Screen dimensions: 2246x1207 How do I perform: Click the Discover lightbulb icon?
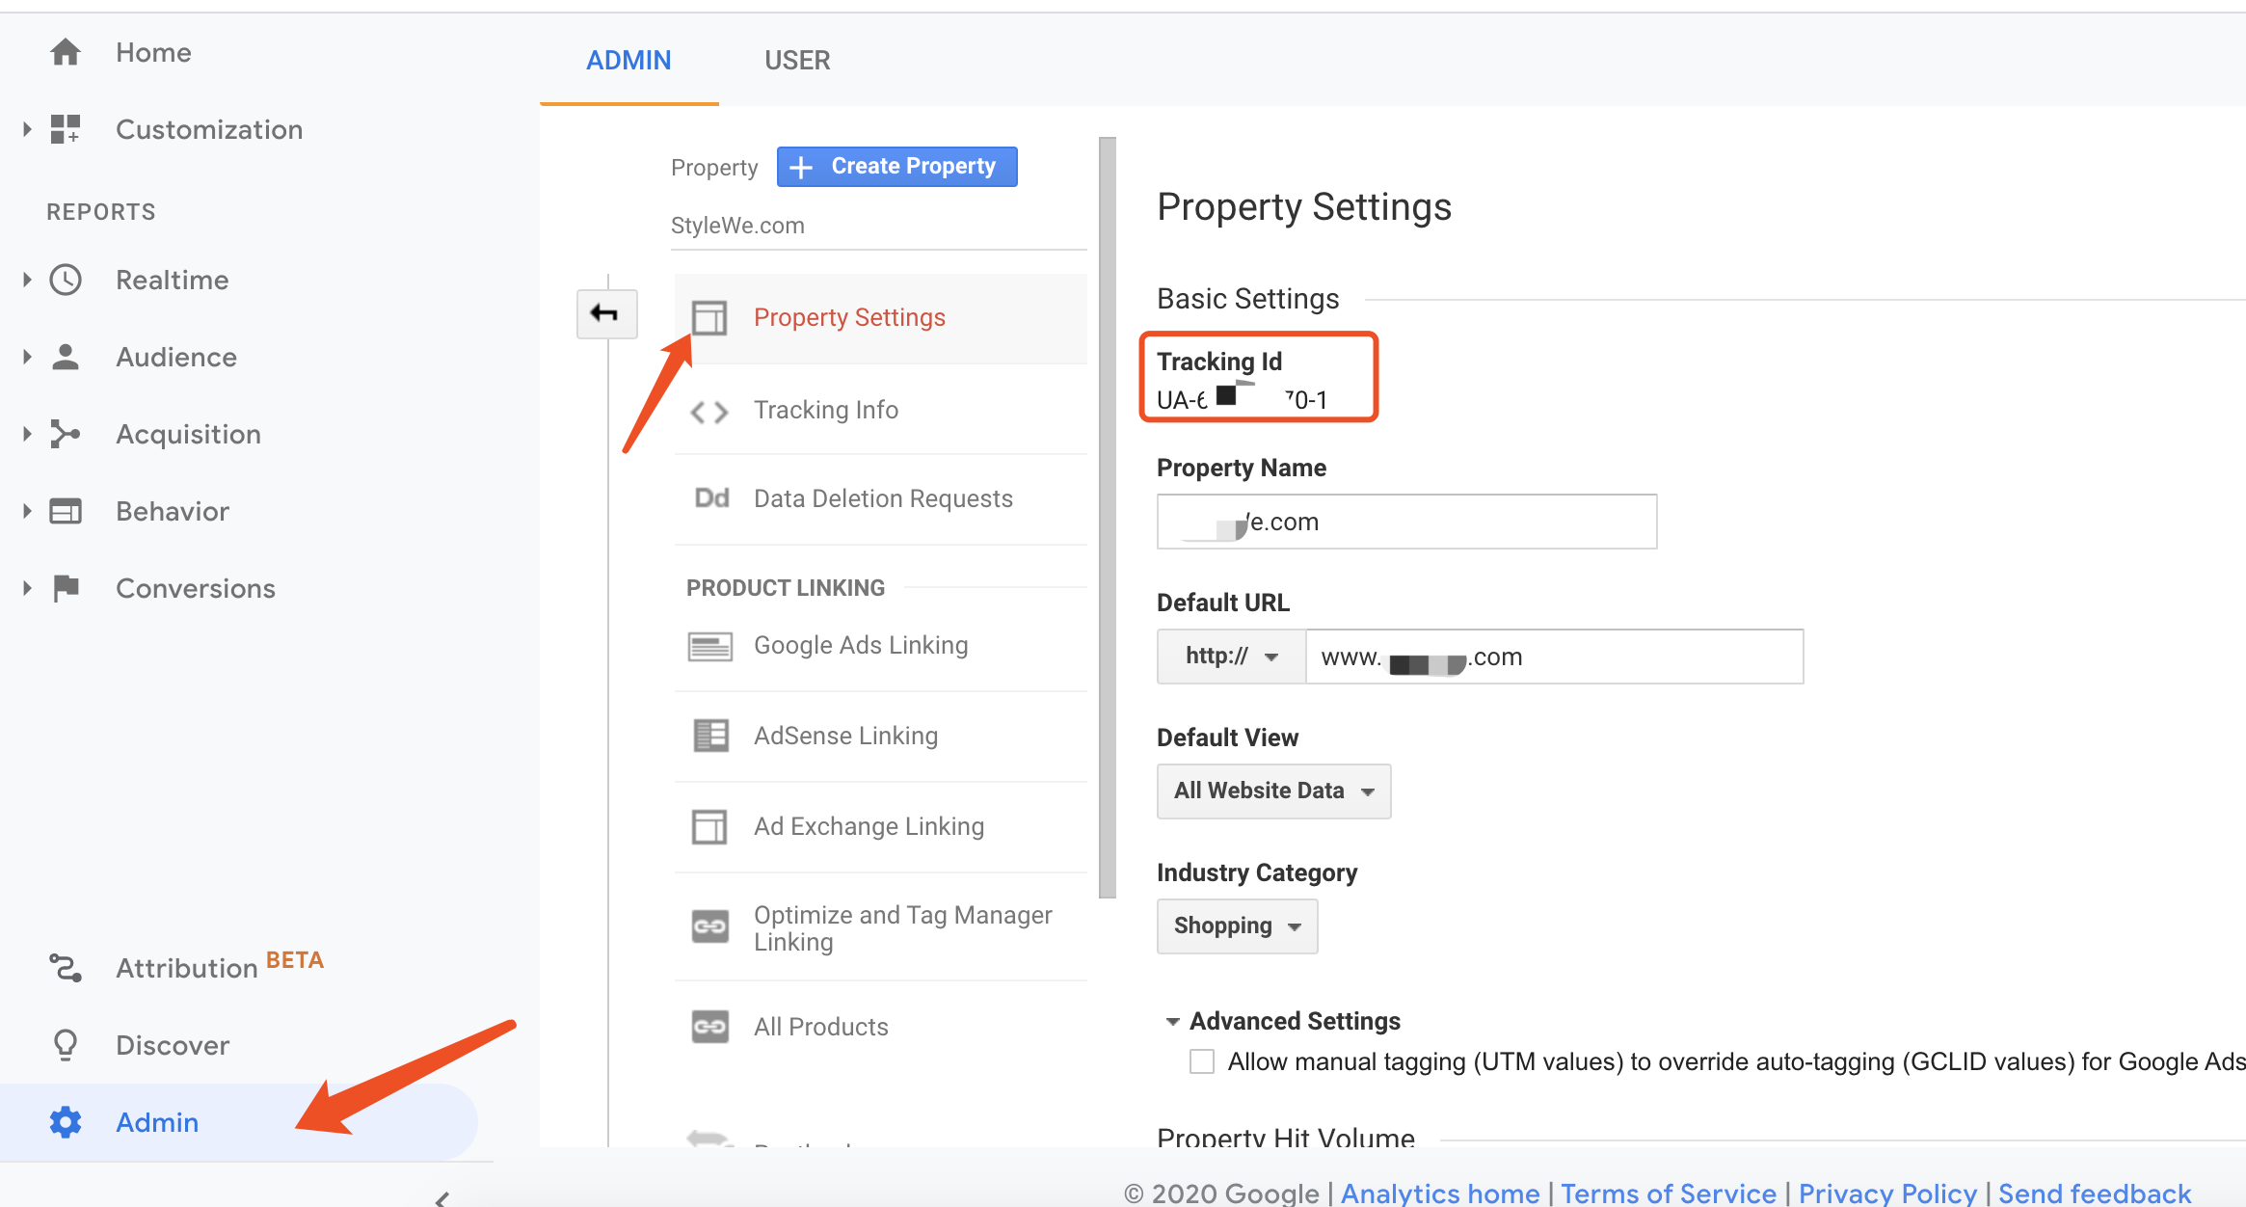click(66, 1045)
